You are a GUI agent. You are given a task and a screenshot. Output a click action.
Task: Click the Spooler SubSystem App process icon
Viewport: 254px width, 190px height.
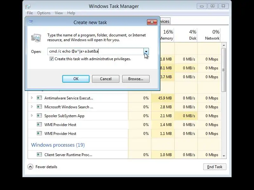click(39, 116)
